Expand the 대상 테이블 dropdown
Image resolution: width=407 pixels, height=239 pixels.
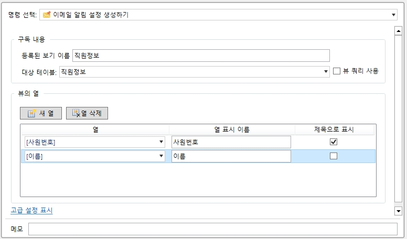point(326,72)
